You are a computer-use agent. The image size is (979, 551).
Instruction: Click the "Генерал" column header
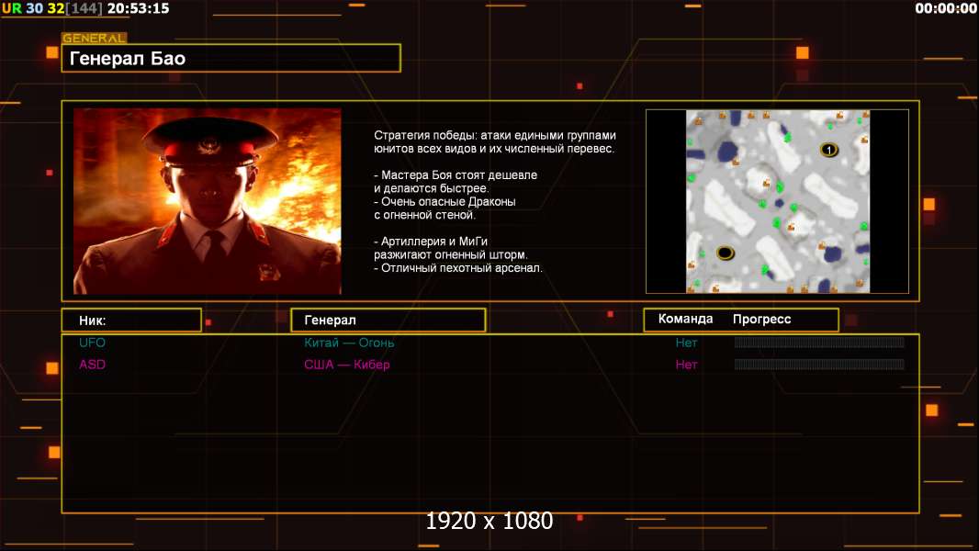click(388, 320)
